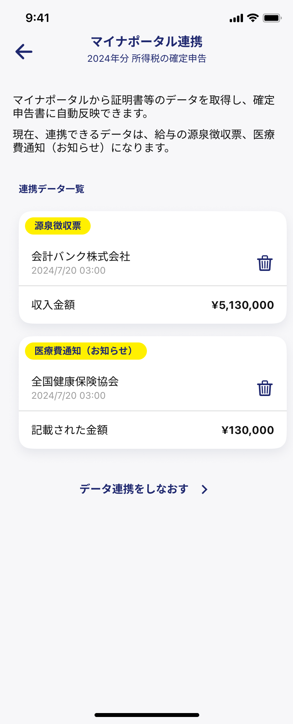Tap the 記載された金額 row
The width and height of the screenshot is (293, 724).
click(x=153, y=430)
